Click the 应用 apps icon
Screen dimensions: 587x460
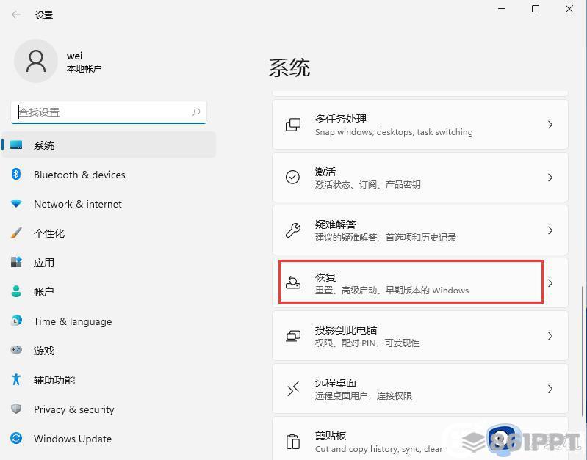click(x=16, y=262)
